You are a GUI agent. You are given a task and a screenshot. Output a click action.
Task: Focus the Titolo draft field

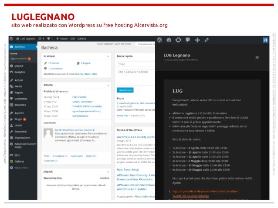coord(136,64)
